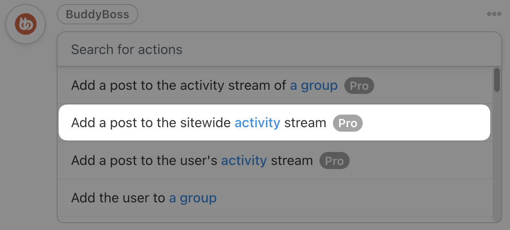Click 'Add a post to the user's' text
Screen dimensions: 510x230
point(144,161)
